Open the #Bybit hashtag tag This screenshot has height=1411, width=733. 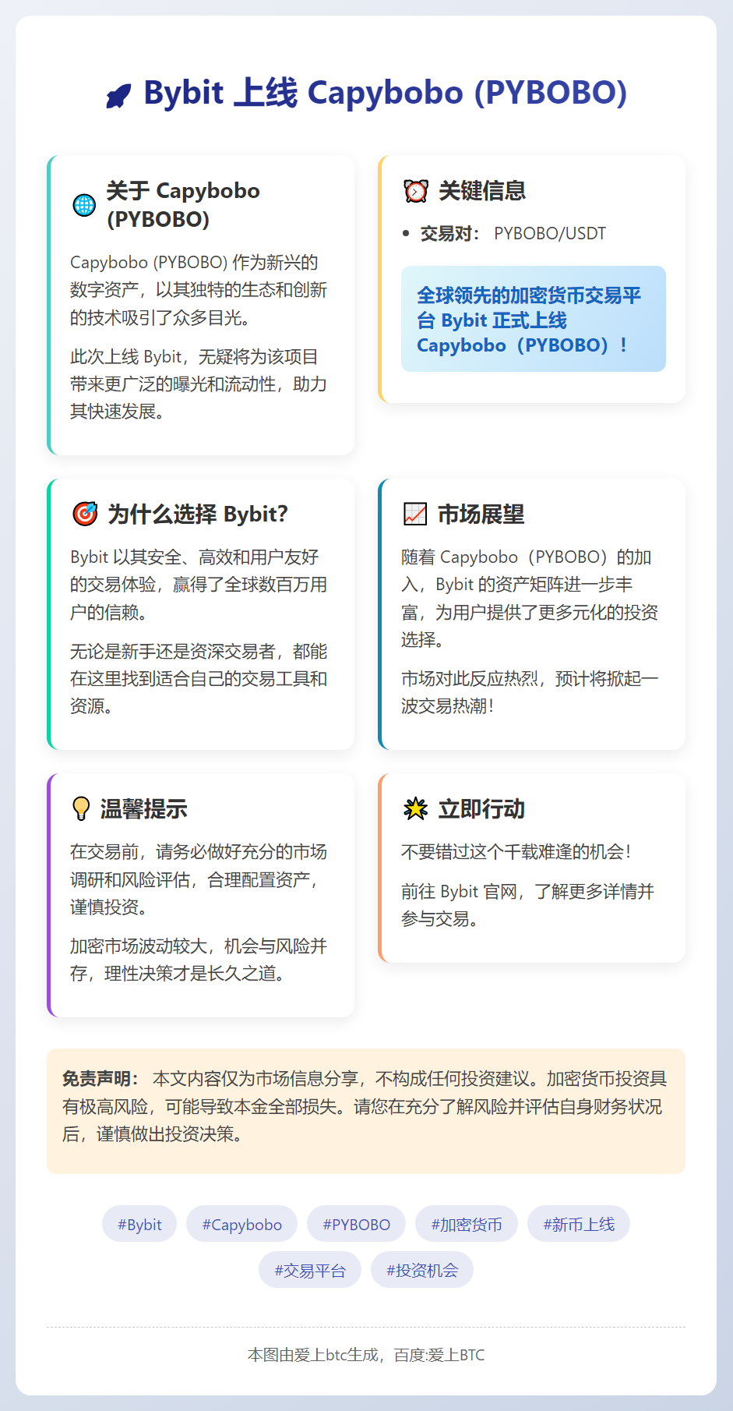[x=139, y=1224]
